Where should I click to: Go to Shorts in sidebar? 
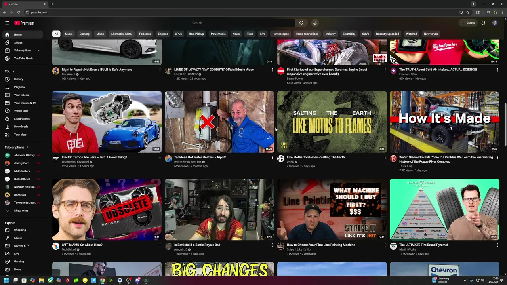[x=22, y=42]
